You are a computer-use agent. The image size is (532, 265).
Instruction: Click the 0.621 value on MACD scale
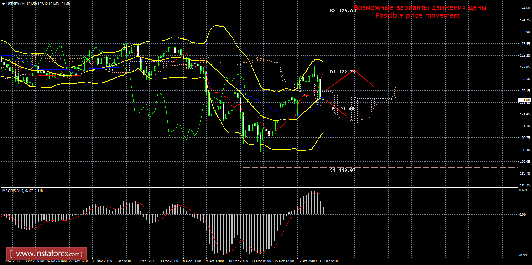coord(523,190)
